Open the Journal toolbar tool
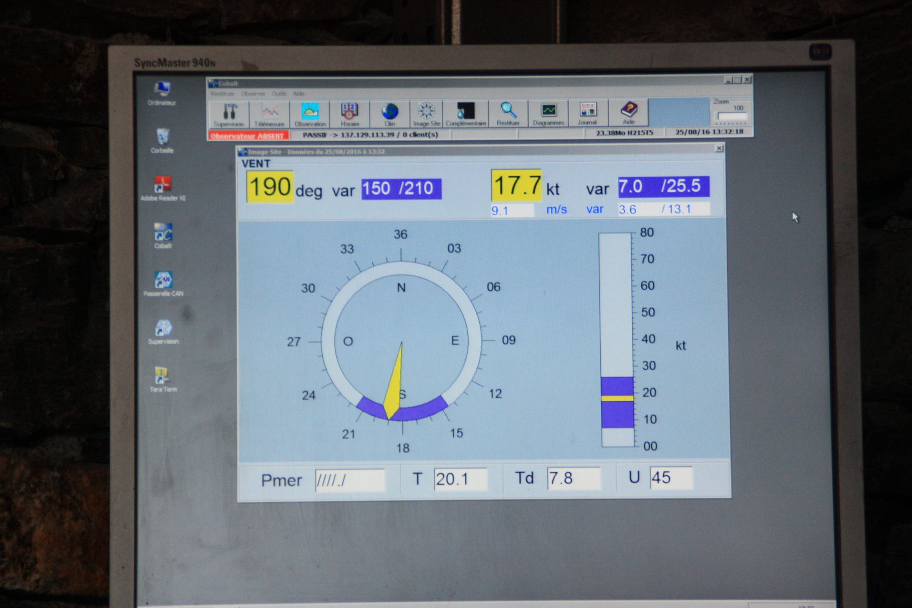This screenshot has height=608, width=912. pyautogui.click(x=588, y=113)
